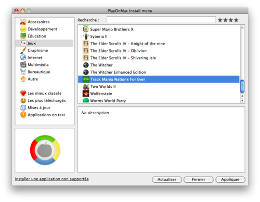Open the Accessoires category scissors icon
Image resolution: width=260 pixels, height=202 pixels.
pos(23,22)
